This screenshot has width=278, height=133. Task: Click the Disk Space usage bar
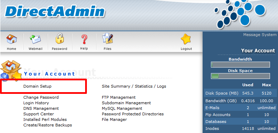click(x=240, y=76)
